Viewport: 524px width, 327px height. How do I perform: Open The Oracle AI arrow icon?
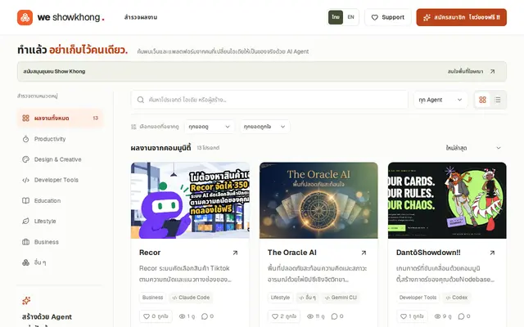(364, 253)
